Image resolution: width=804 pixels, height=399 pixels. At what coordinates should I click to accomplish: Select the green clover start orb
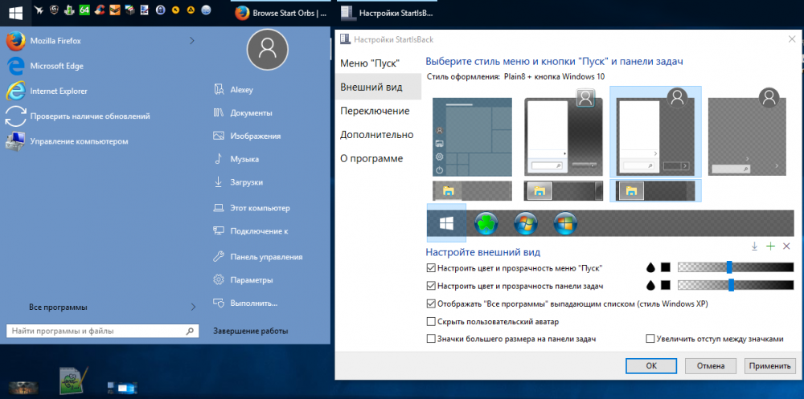click(x=486, y=224)
